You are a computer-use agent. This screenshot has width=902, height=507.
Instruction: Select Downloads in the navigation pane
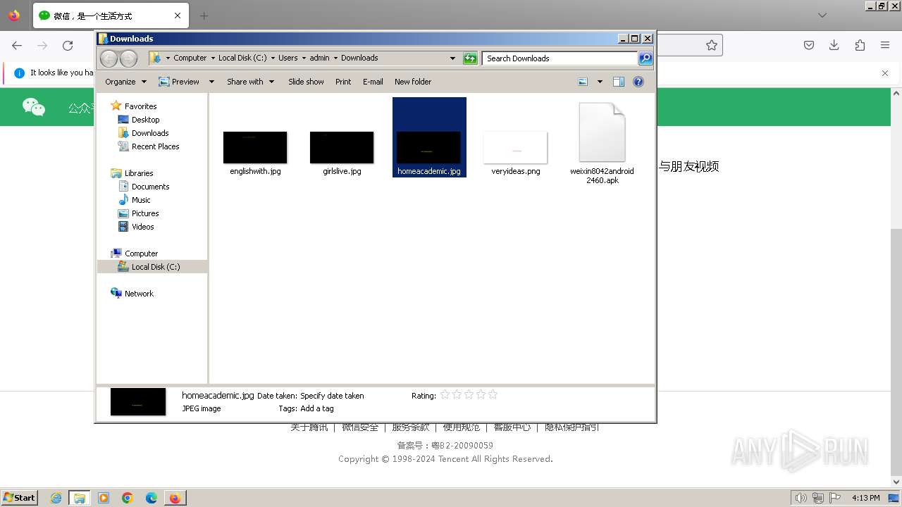pyautogui.click(x=150, y=133)
